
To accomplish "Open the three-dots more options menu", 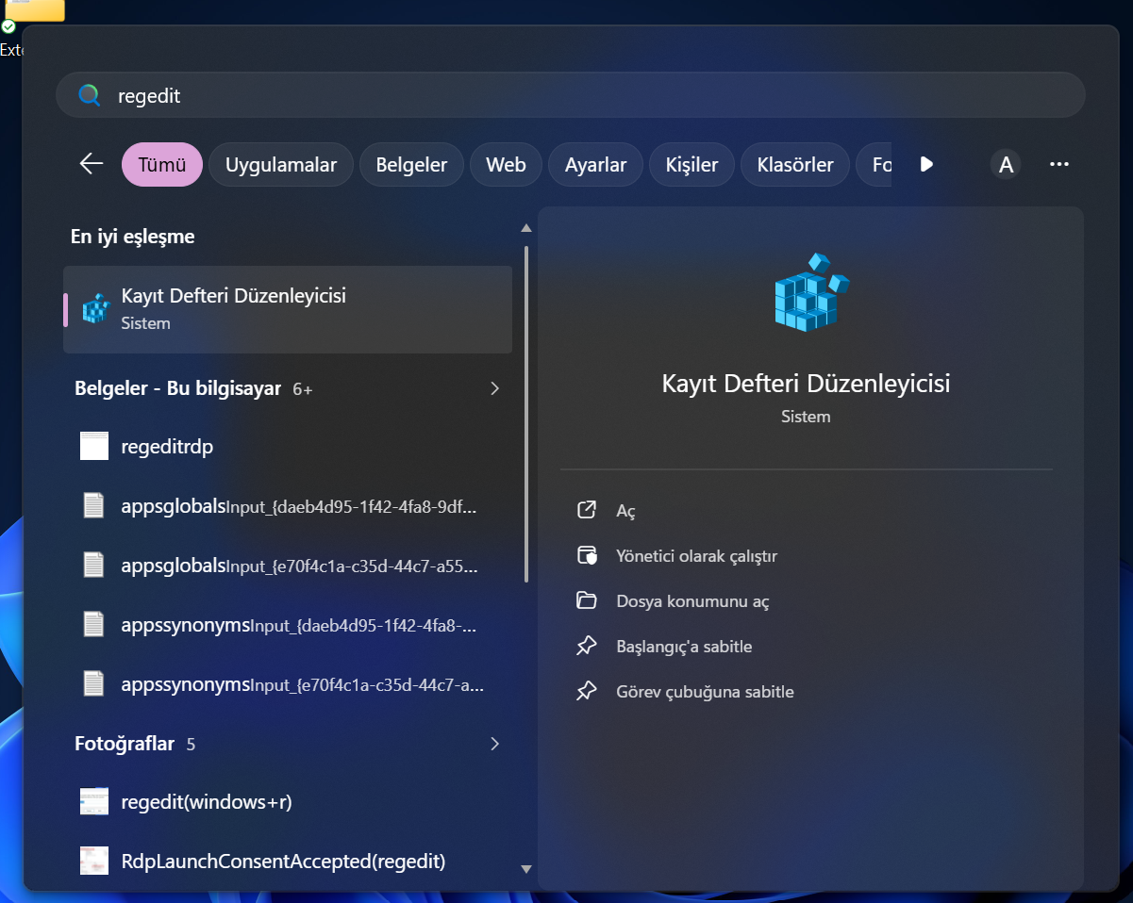I will click(1058, 164).
